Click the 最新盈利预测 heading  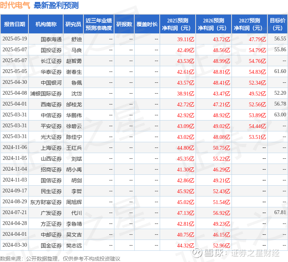coord(56,5)
